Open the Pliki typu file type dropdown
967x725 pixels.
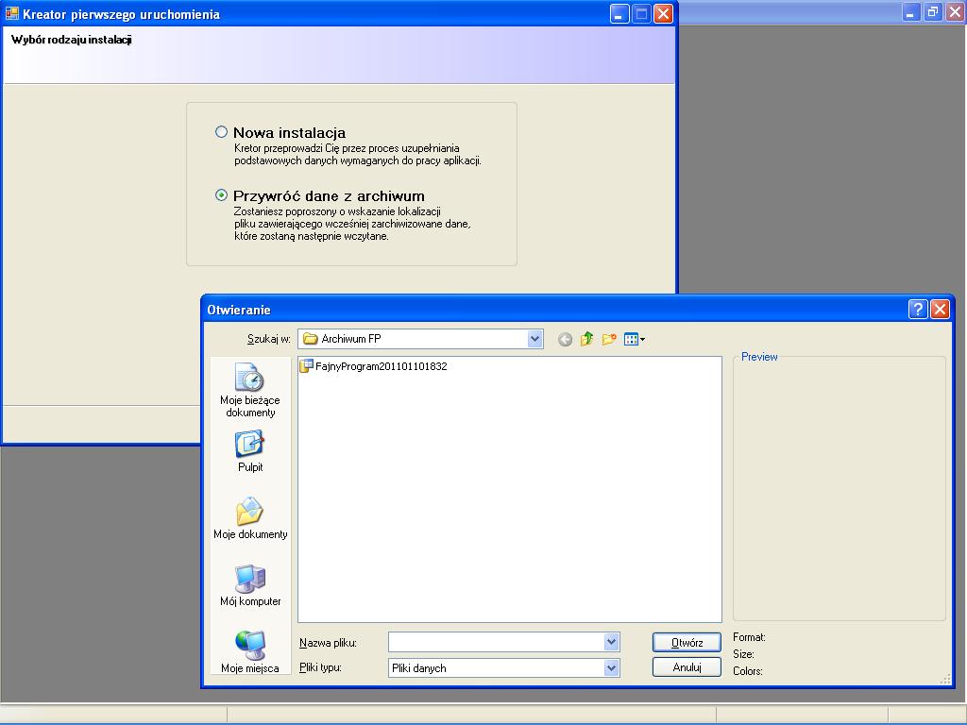pos(611,667)
